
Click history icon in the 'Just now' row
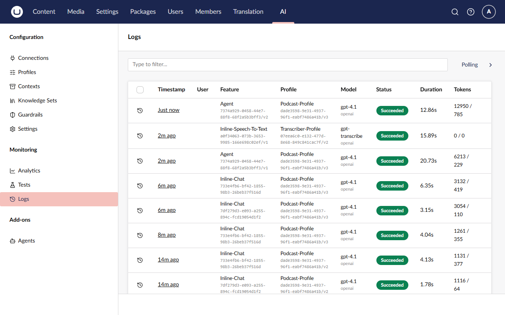point(140,111)
